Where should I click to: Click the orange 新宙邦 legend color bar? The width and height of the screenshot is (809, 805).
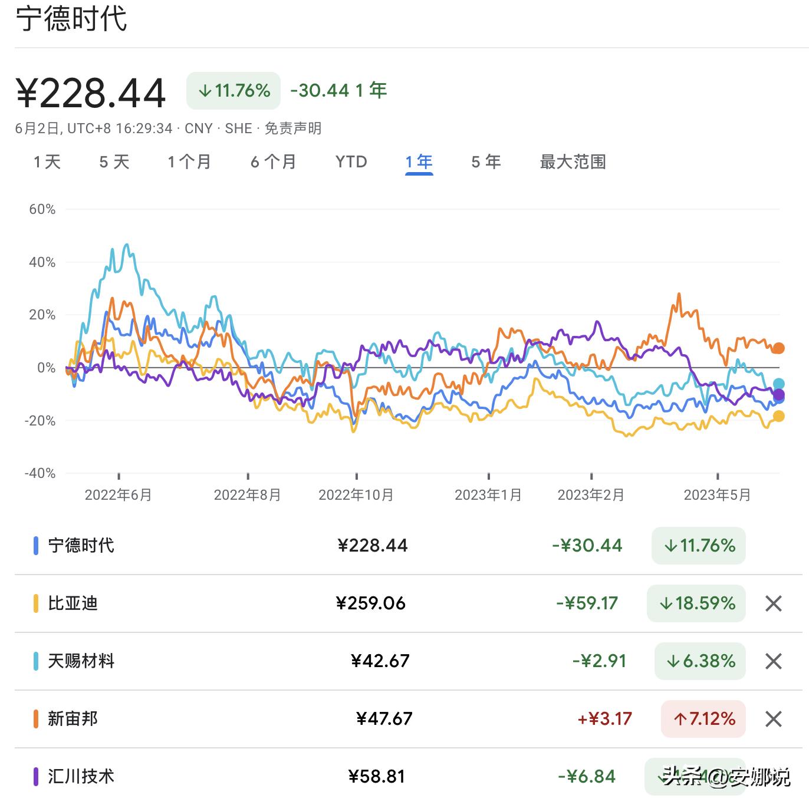click(x=36, y=719)
